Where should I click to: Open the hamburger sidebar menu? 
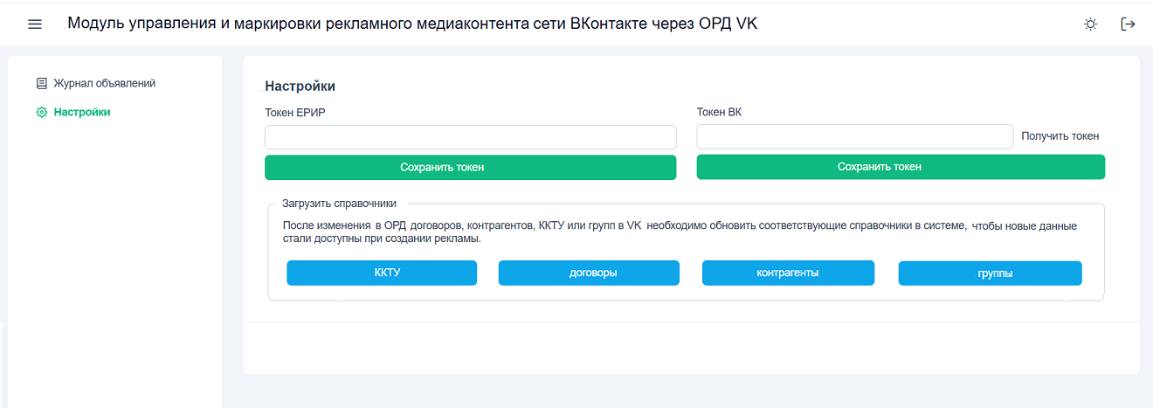coord(35,24)
